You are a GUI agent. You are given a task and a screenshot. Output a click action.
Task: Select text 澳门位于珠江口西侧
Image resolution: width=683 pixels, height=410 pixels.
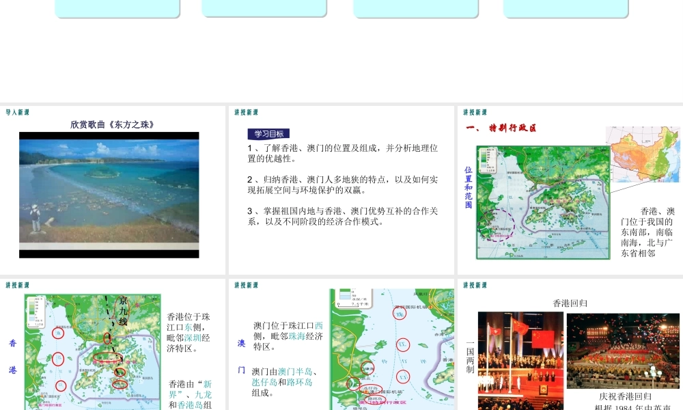[288, 336]
